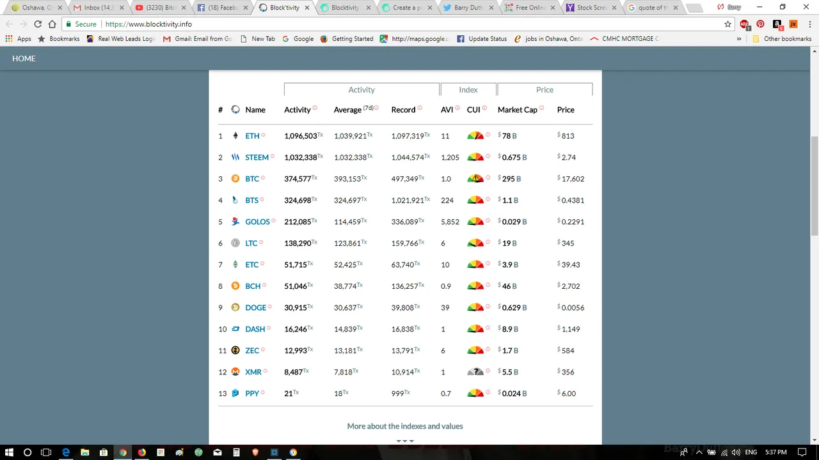Click in the address bar URL field
The image size is (819, 460).
click(409, 24)
